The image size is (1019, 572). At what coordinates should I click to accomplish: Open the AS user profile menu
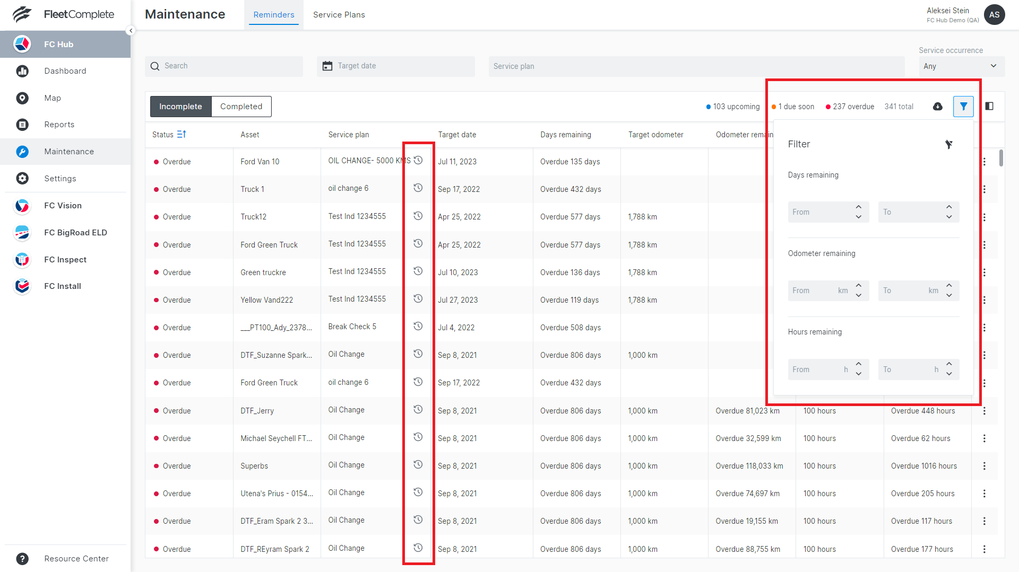coord(994,14)
